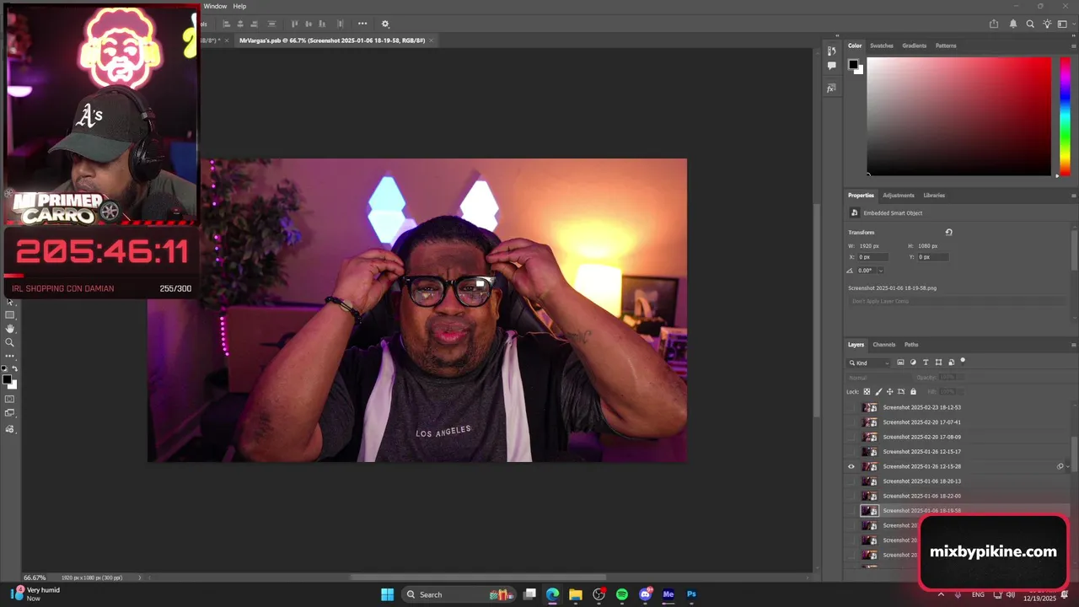Screen dimensions: 1079x607
Task: Hide layer Screenshot 2025-01-26 12-15-28
Action: tap(851, 466)
